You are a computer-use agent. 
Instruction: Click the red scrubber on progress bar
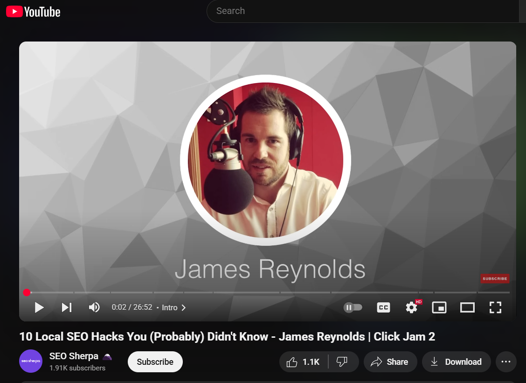coord(27,292)
